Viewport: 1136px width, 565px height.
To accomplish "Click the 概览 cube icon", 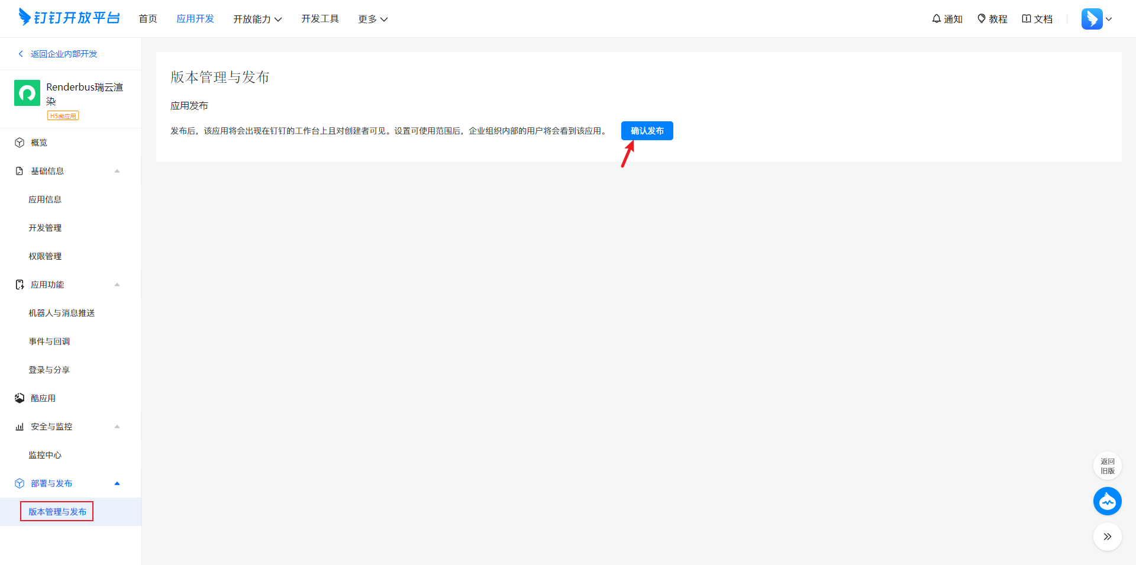I will (20, 143).
